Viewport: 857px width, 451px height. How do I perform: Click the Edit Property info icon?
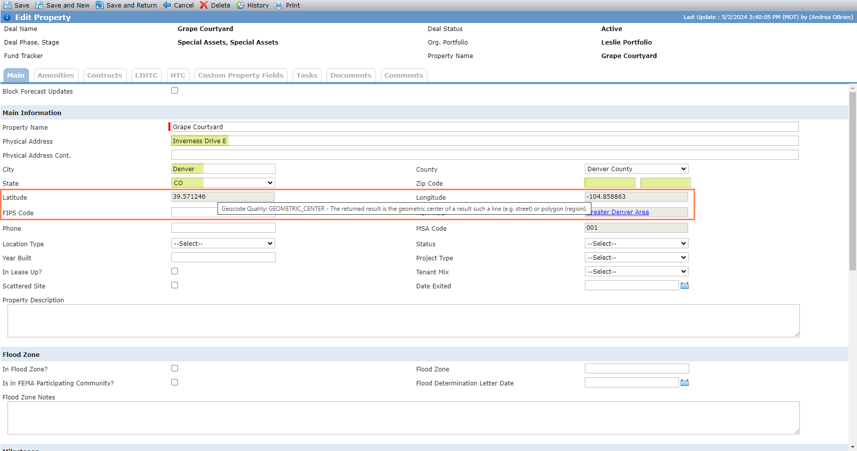pos(7,17)
